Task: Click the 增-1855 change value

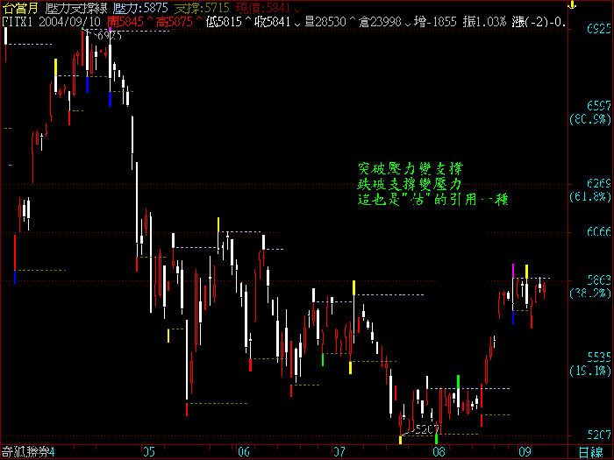Action: pos(435,22)
